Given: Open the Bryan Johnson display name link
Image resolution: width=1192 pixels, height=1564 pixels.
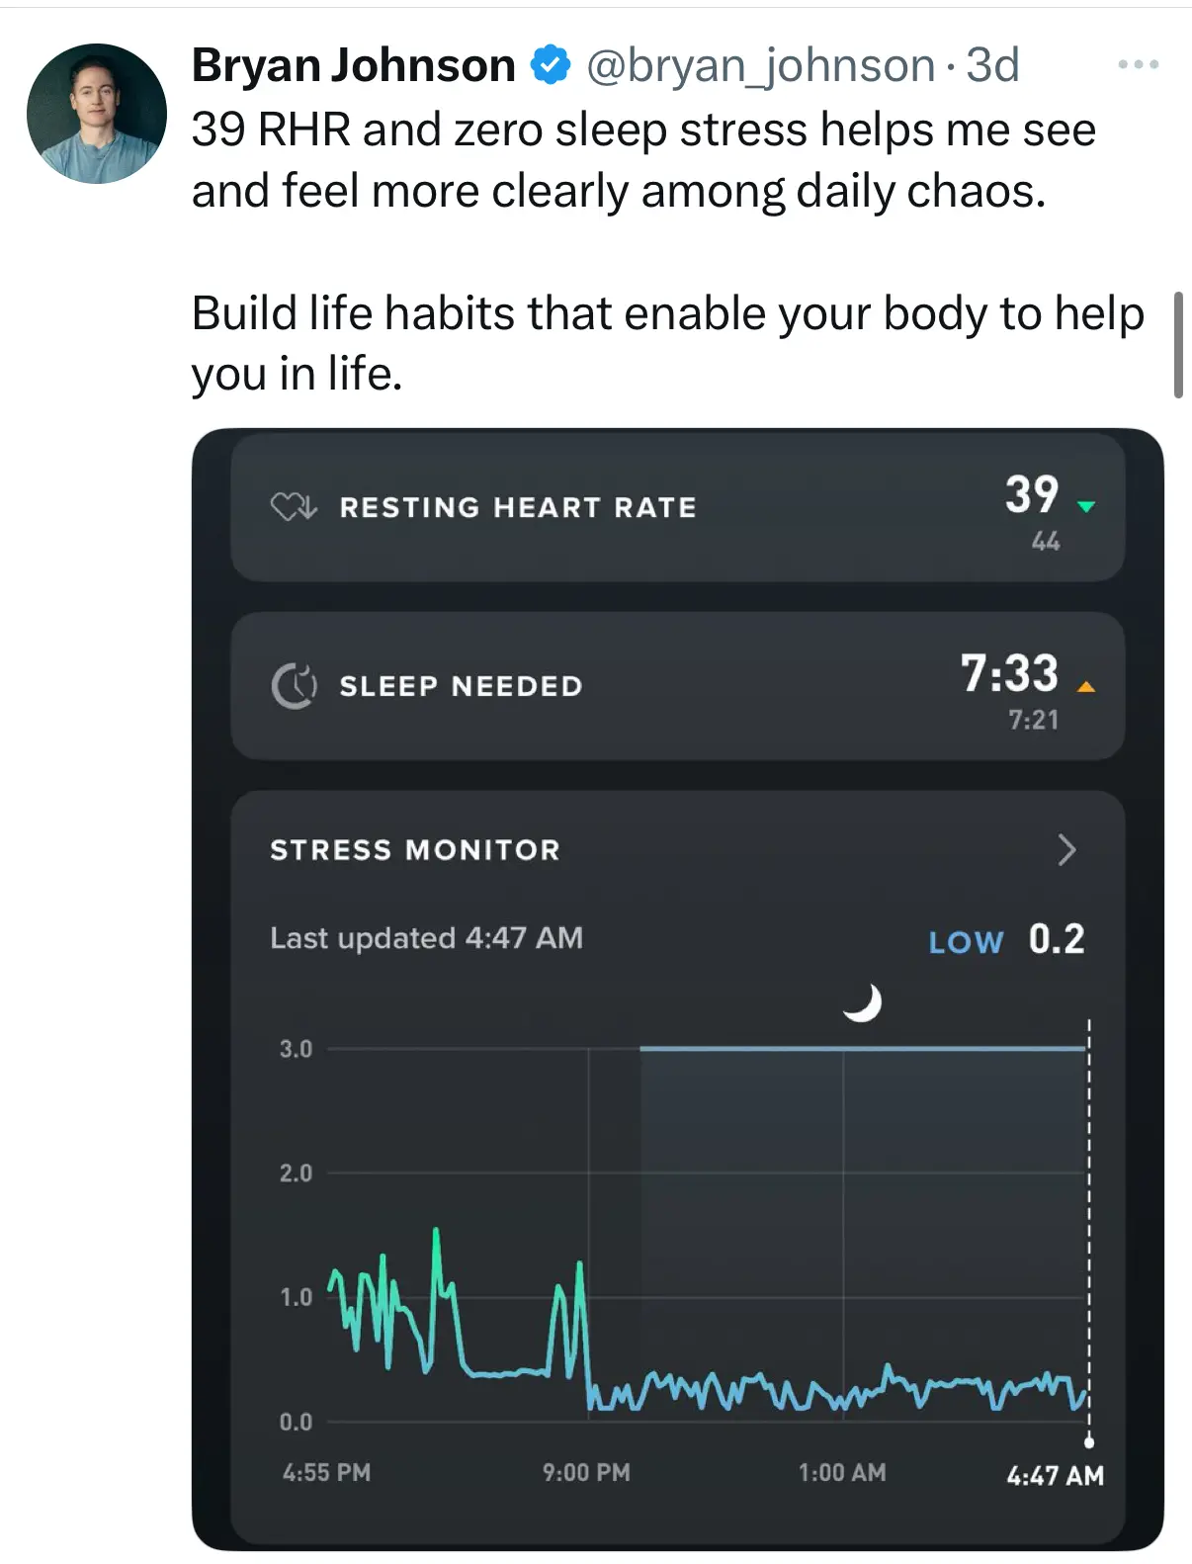Looking at the screenshot, I should coord(353,65).
